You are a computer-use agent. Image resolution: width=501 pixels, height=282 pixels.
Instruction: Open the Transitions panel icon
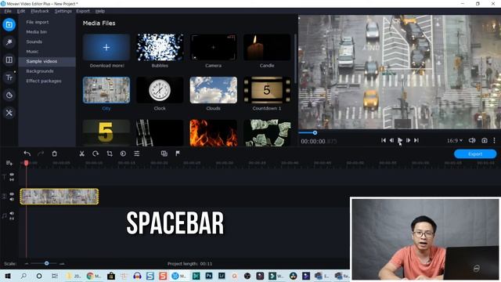pos(9,60)
